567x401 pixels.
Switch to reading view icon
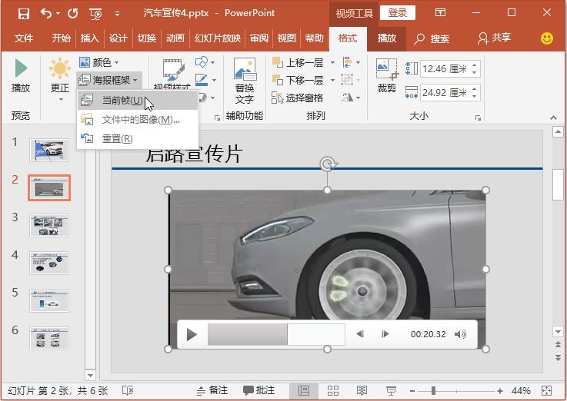pos(362,390)
